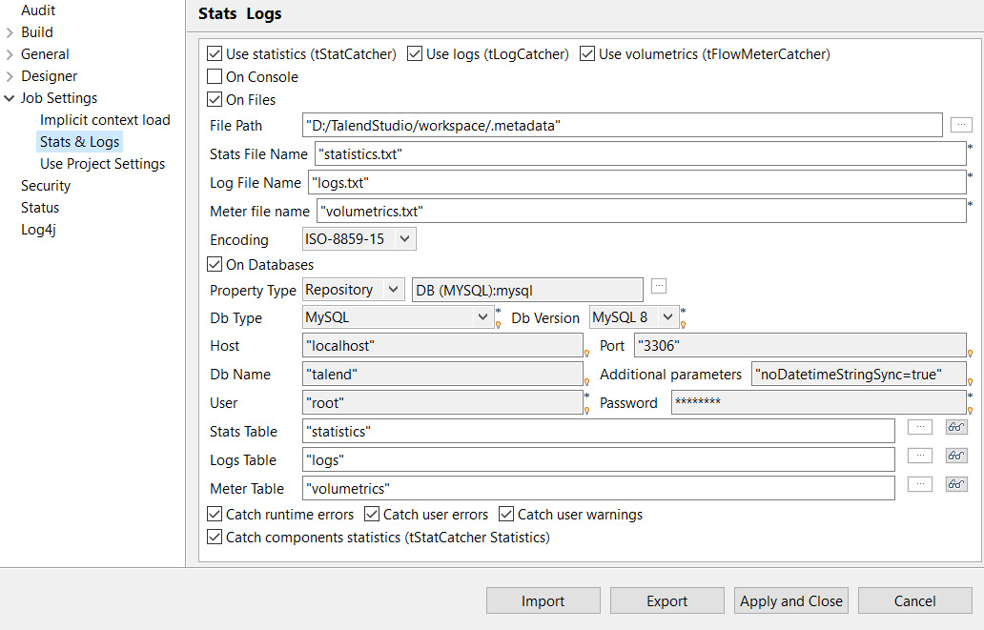984x630 pixels.
Task: Click the ellipsis button beside Meter Table
Action: pos(920,484)
